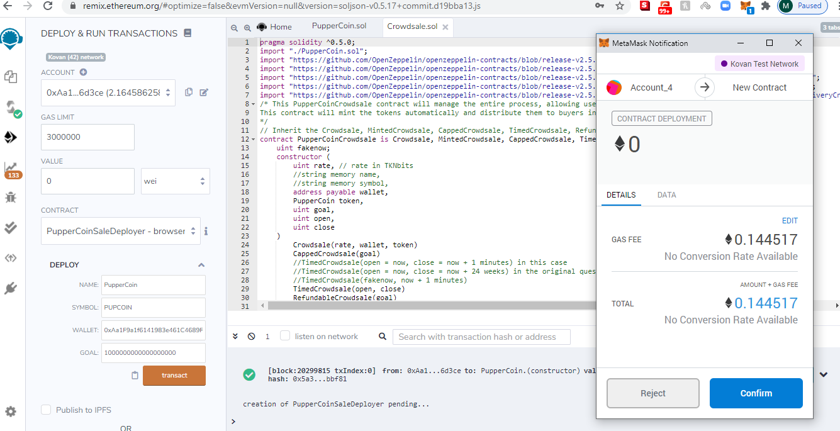This screenshot has width=840, height=431.
Task: Open the unit testing double-check icon
Action: pyautogui.click(x=11, y=228)
